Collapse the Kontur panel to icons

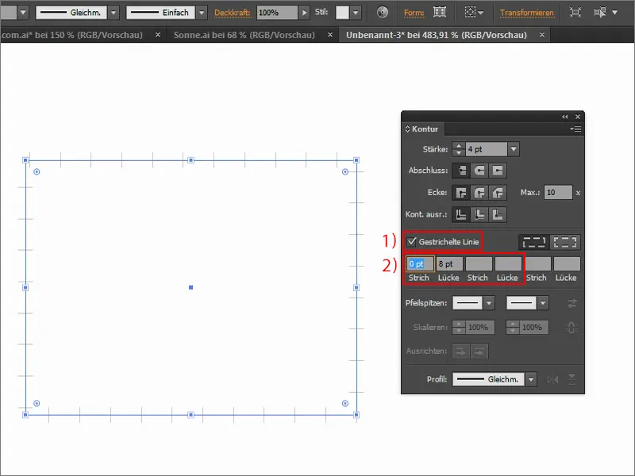click(x=564, y=117)
